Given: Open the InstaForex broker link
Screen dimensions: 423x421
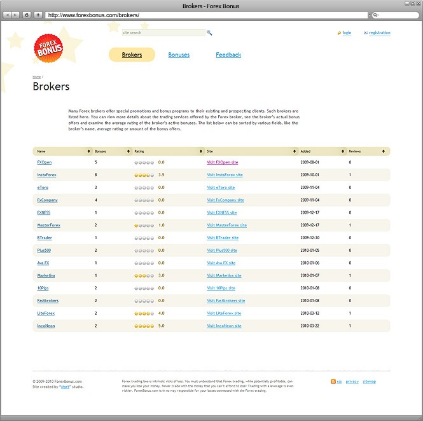Looking at the screenshot, I should [x=46, y=175].
